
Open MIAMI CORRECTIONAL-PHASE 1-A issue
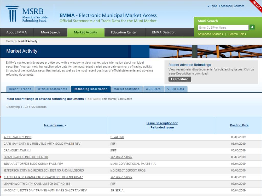tap(133, 164)
